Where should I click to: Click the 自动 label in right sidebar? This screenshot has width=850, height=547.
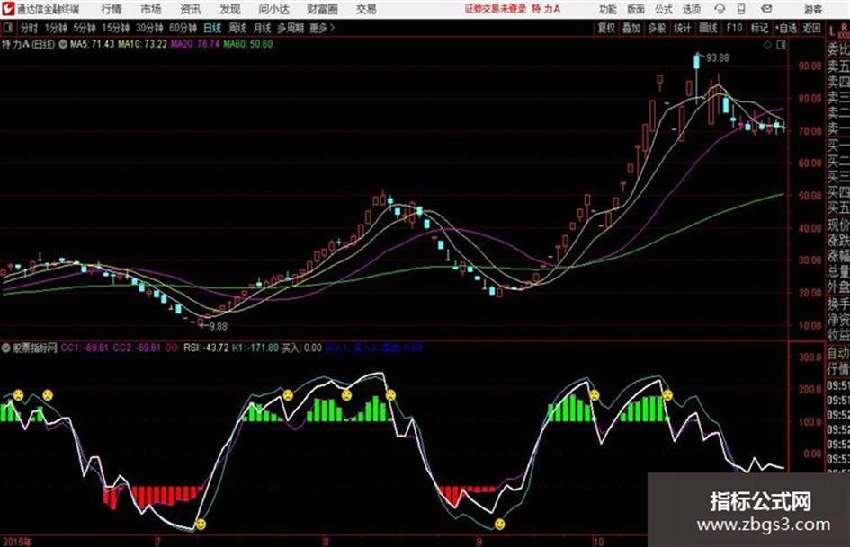click(838, 353)
